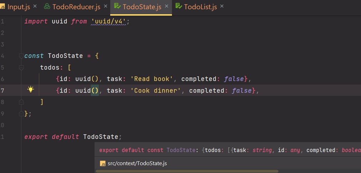The width and height of the screenshot is (361, 173).
Task: Click the TodoReducer.js file icon
Action: click(x=47, y=6)
